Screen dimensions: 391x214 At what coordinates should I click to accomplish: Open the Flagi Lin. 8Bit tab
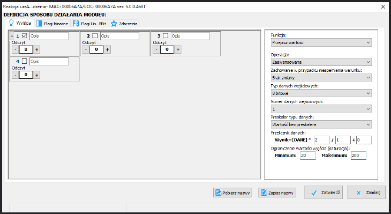tap(89, 24)
